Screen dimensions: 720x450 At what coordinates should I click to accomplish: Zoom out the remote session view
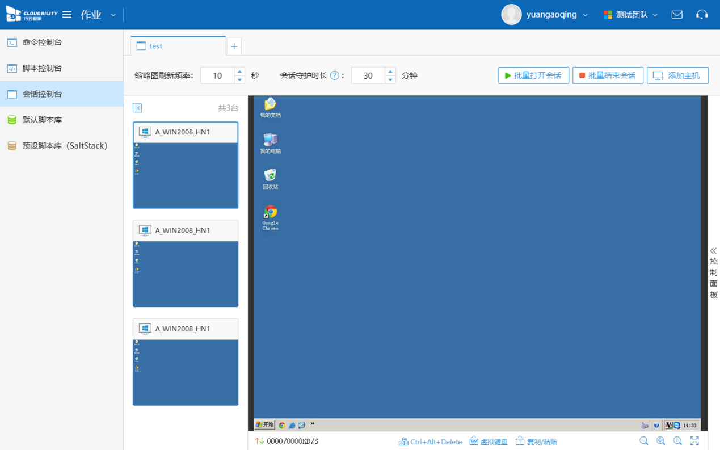pos(643,441)
